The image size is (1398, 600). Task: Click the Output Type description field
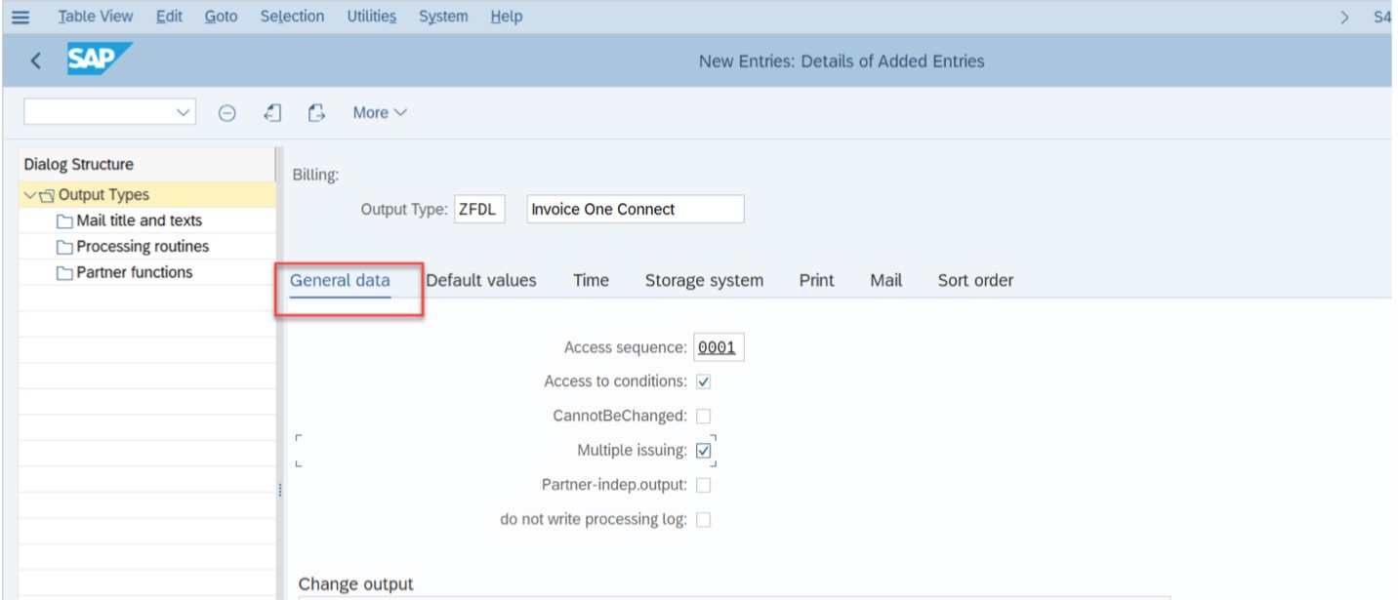(635, 210)
